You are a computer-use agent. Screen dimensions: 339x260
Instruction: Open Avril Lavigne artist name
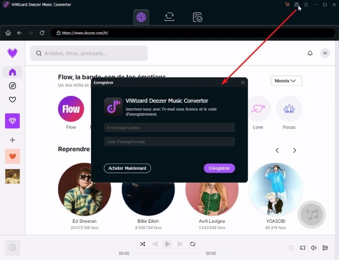212,221
